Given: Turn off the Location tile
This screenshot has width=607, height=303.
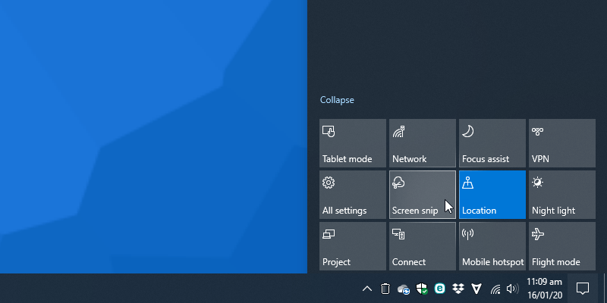Looking at the screenshot, I should 492,194.
